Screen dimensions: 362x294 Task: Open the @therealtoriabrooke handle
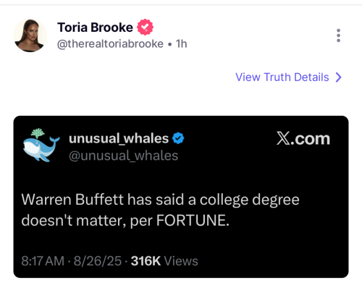point(110,44)
